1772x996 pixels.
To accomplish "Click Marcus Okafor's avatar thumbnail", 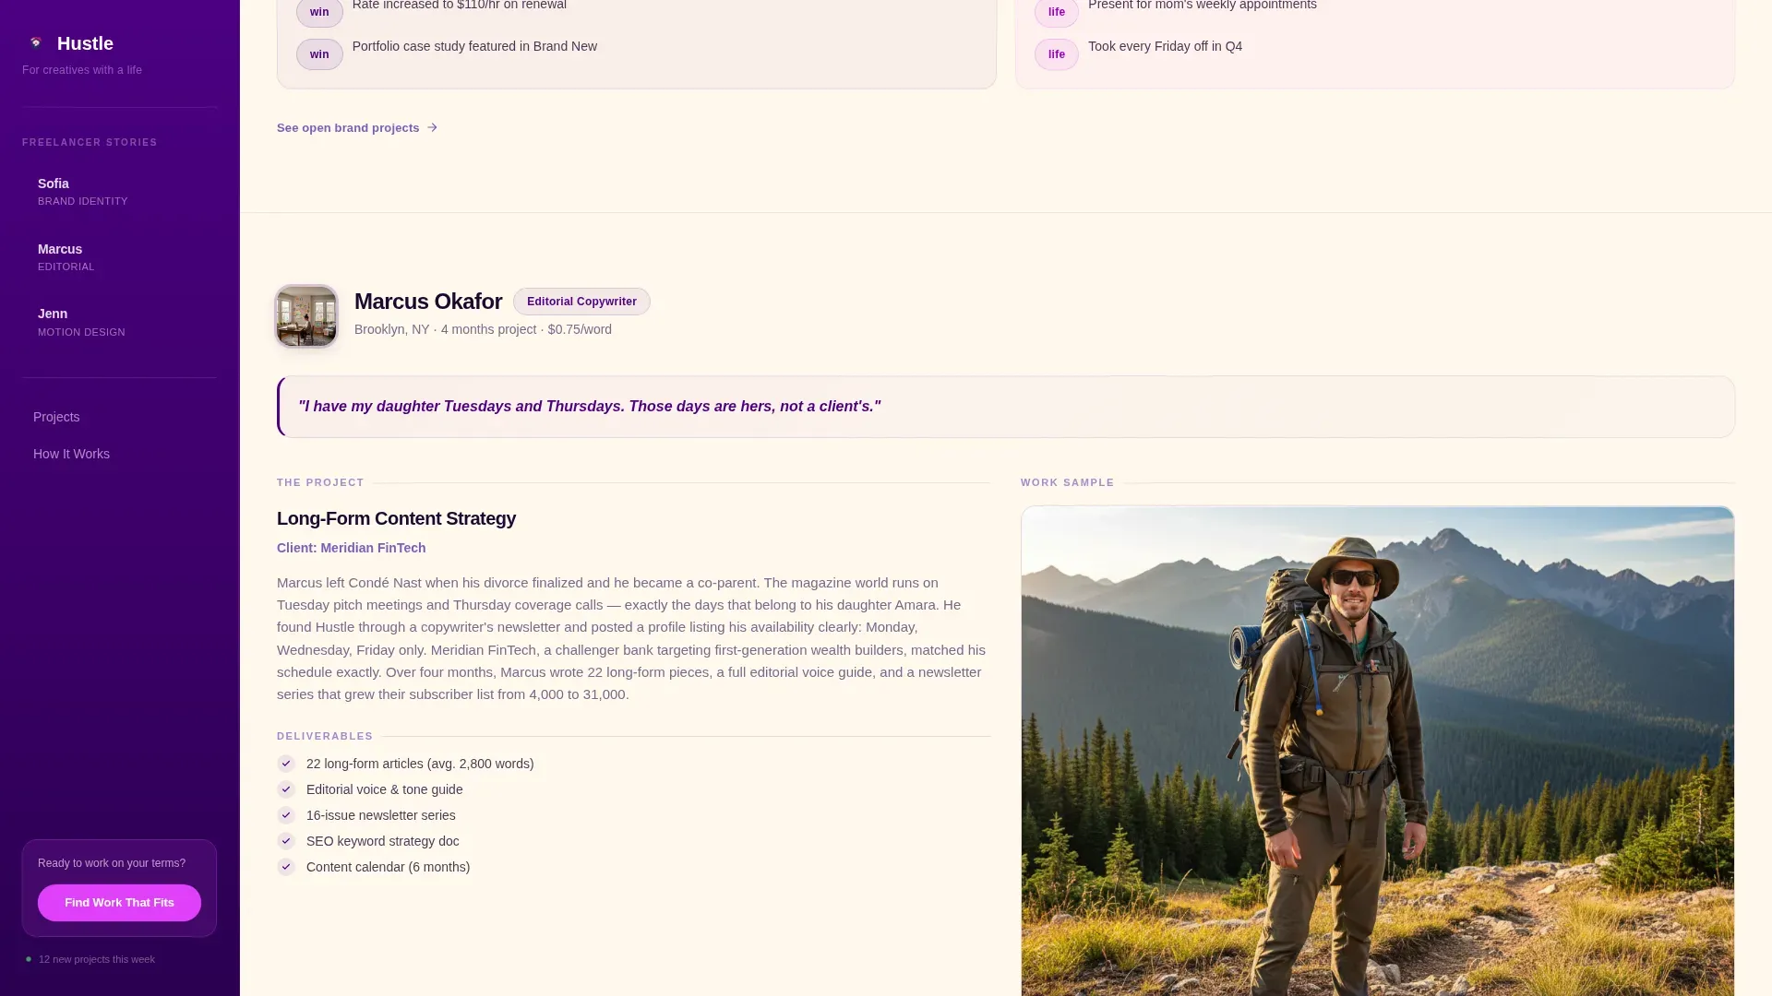I will click(306, 316).
